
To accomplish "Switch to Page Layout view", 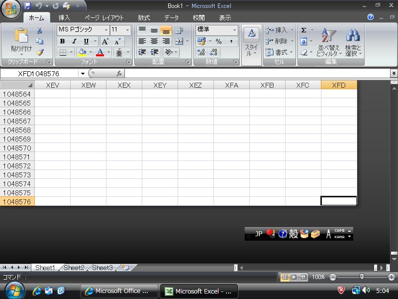I will pyautogui.click(x=294, y=277).
